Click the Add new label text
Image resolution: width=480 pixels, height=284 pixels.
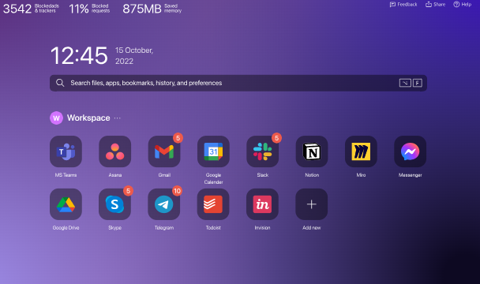[x=312, y=228]
